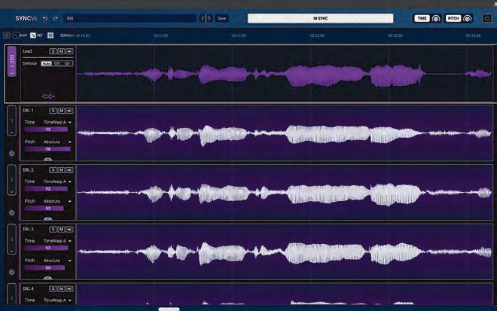The height and width of the screenshot is (311, 497).
Task: Click the DBL 2 speaker icon
Action: pyautogui.click(x=69, y=170)
